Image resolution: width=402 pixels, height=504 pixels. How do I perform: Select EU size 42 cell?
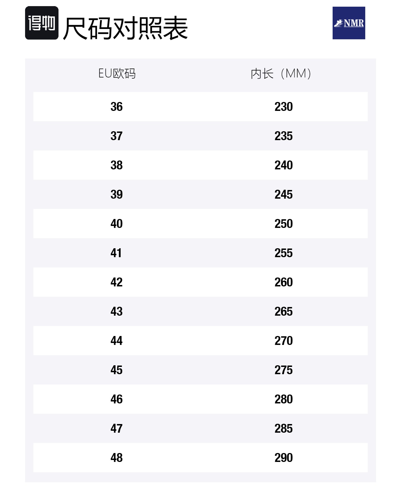coord(116,282)
